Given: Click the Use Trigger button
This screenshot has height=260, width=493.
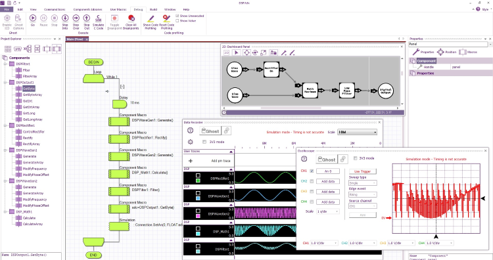Looking at the screenshot, I should coord(362,171).
